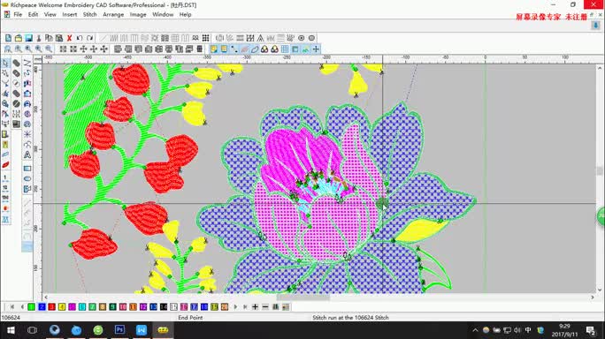605x339 pixels.
Task: Click the copy icon in toolbar
Action: click(49, 38)
